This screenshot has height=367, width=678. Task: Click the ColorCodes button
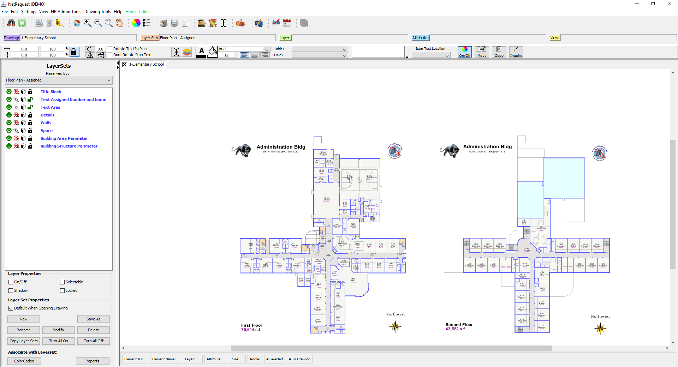[24, 361]
